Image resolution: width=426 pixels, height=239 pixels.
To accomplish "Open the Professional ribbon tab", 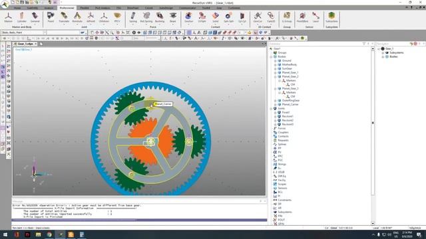I will pyautogui.click(x=67, y=8).
